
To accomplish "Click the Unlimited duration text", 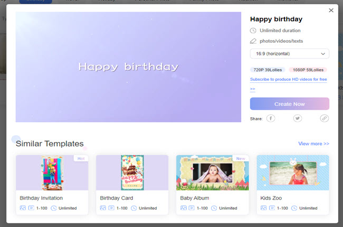I will (280, 31).
